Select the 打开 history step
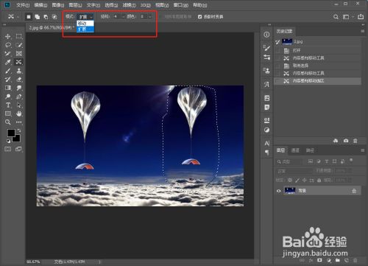Image resolution: width=368 pixels, height=266 pixels. [317, 51]
